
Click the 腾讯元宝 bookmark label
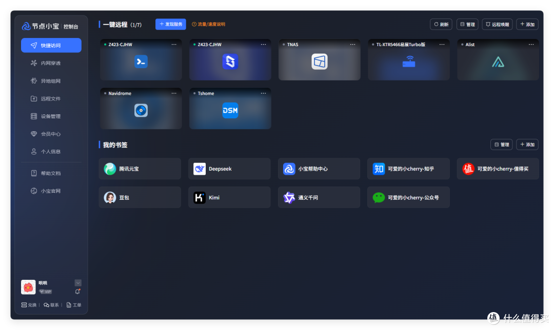point(129,169)
